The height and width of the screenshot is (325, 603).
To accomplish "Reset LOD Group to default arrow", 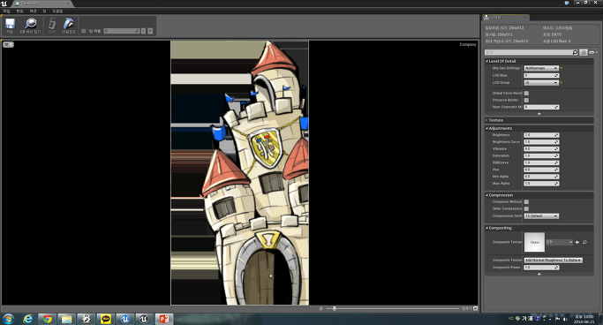I will point(562,83).
